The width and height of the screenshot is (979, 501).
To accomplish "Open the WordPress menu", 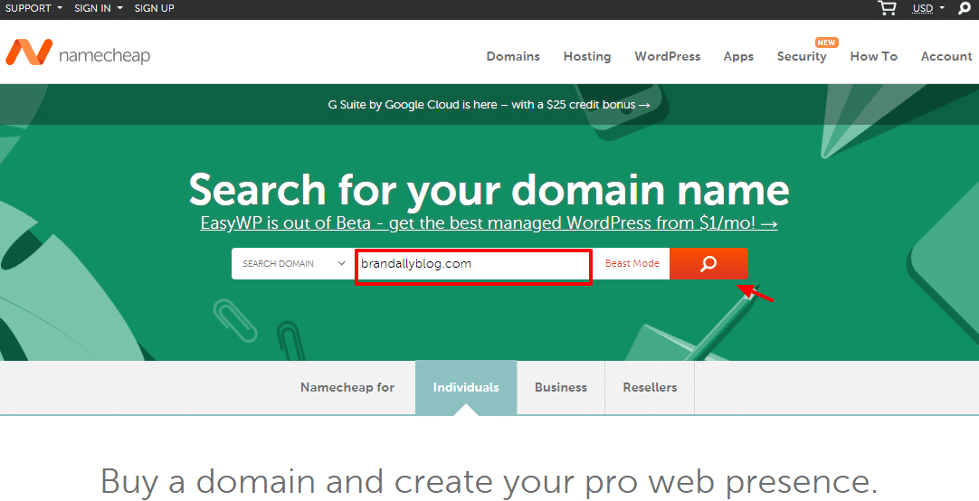I will (668, 56).
